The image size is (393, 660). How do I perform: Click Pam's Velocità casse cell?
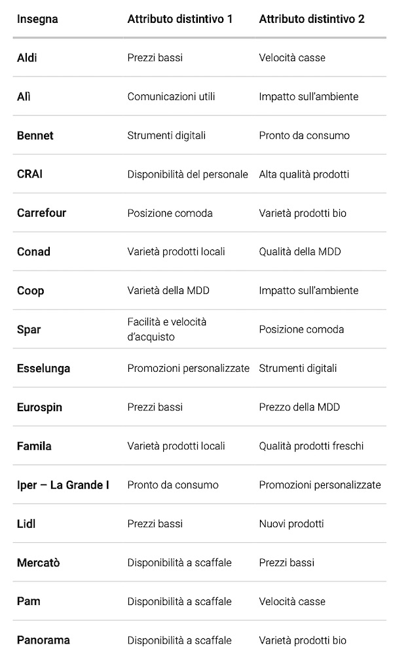point(291,602)
